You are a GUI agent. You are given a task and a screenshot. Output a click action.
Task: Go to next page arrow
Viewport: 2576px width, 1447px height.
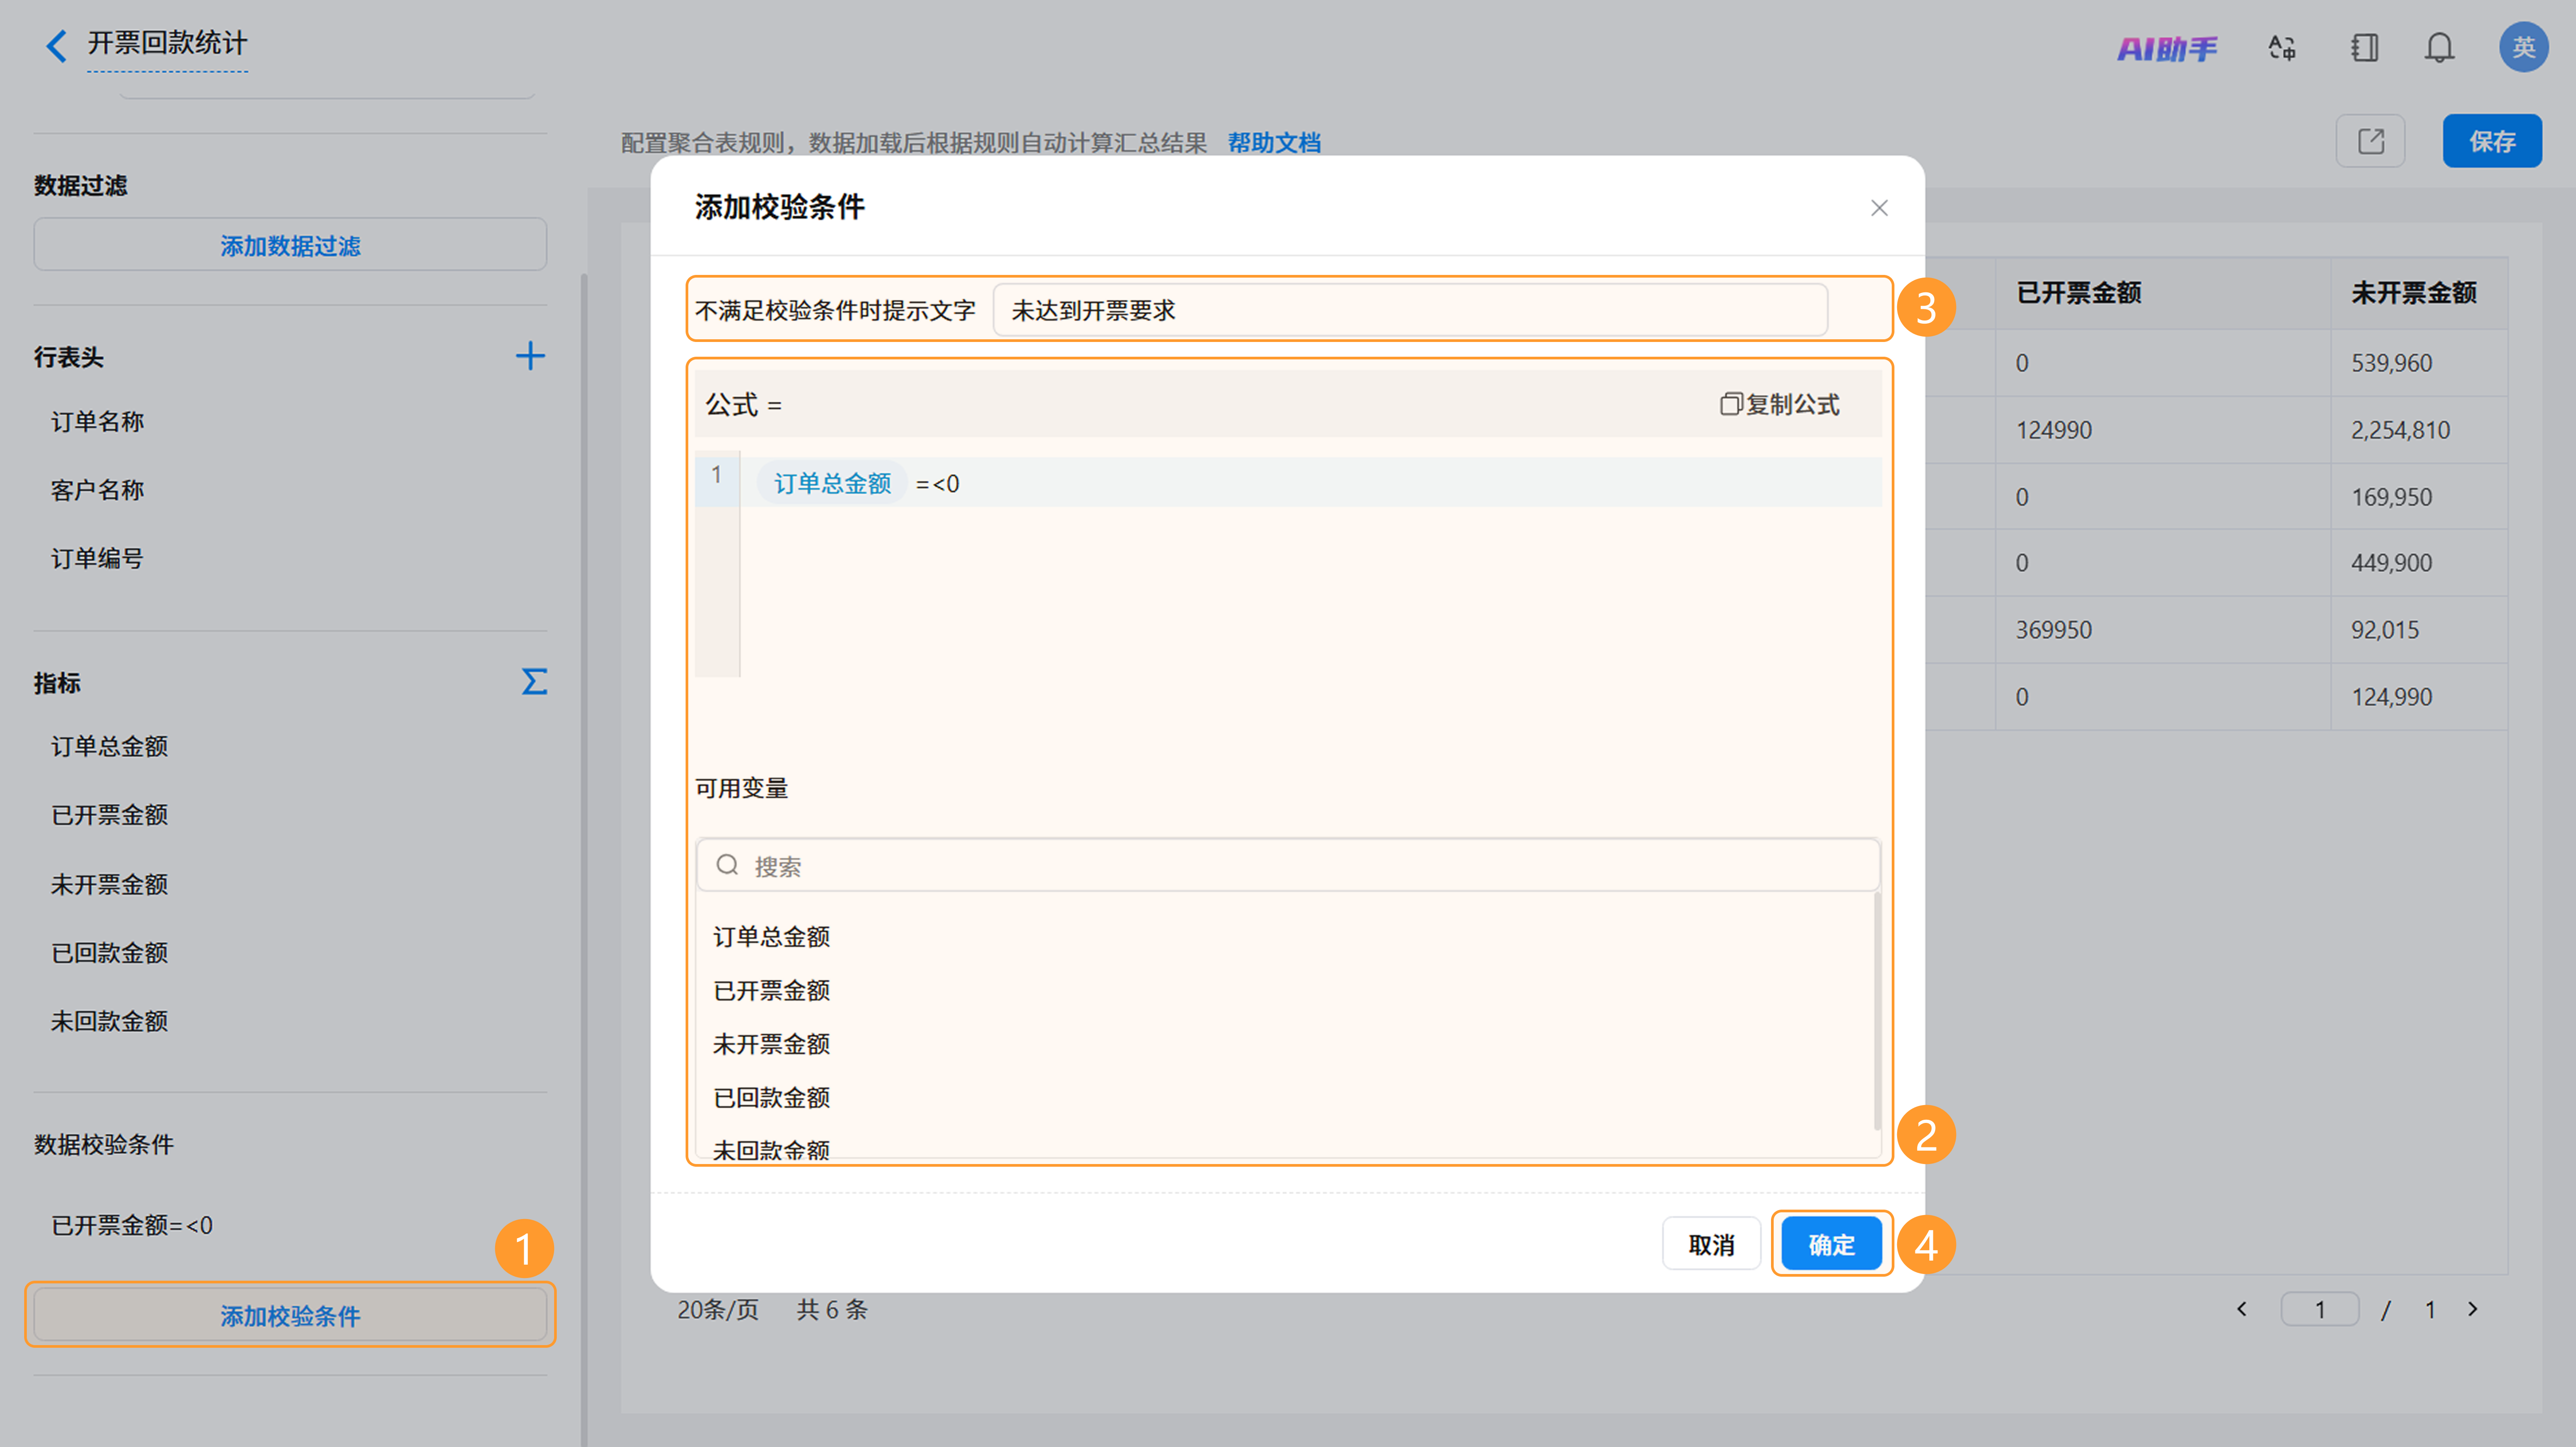tap(2473, 1309)
